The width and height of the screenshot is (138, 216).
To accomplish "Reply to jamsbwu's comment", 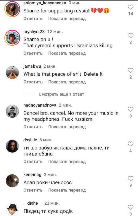I will point(33,82).
